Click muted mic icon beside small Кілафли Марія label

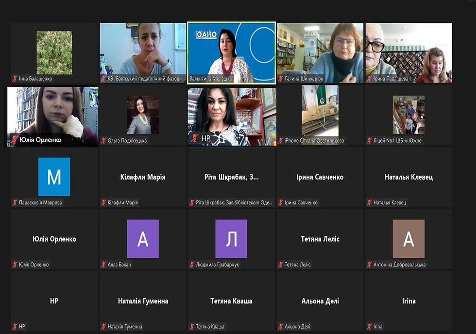[103, 202]
